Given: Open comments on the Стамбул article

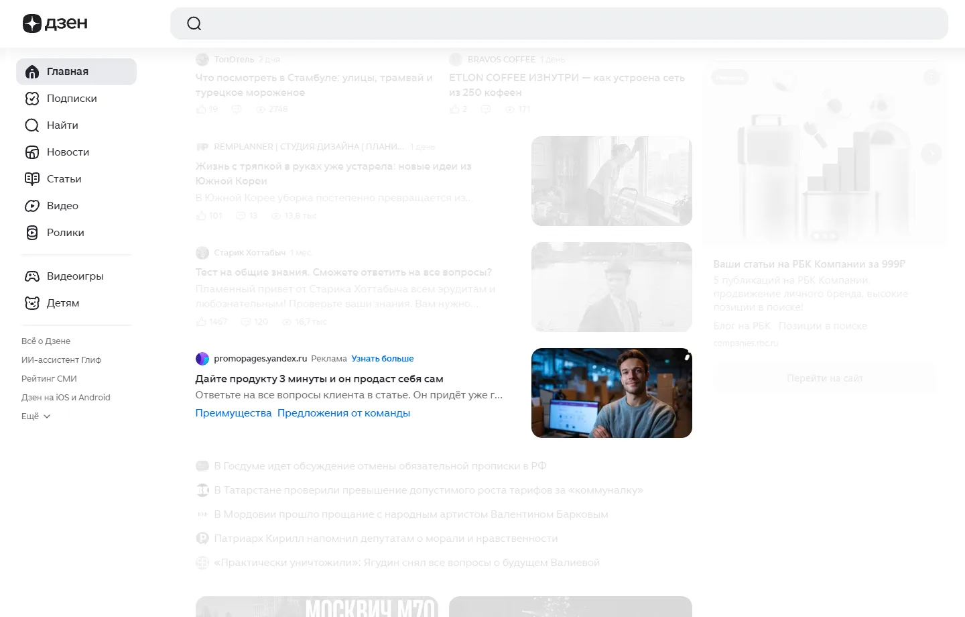Looking at the screenshot, I should point(237,109).
